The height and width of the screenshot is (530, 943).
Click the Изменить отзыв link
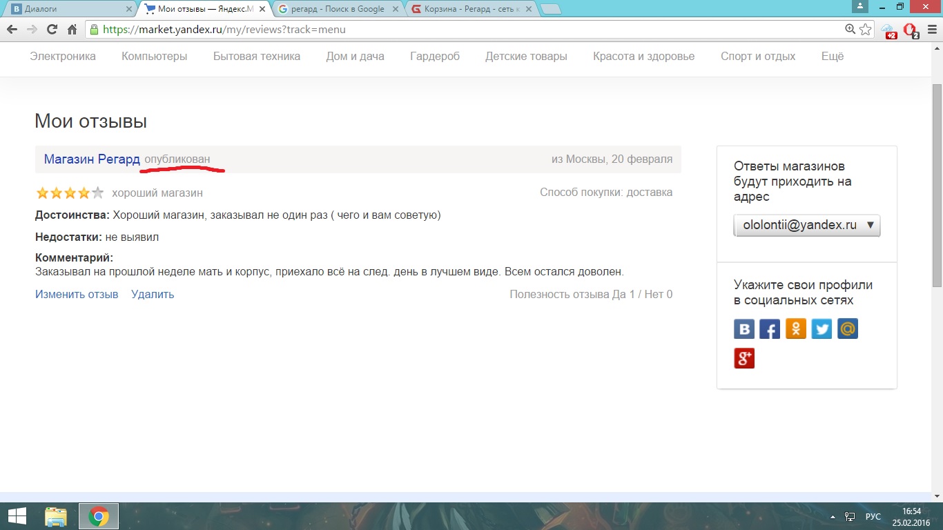point(77,294)
